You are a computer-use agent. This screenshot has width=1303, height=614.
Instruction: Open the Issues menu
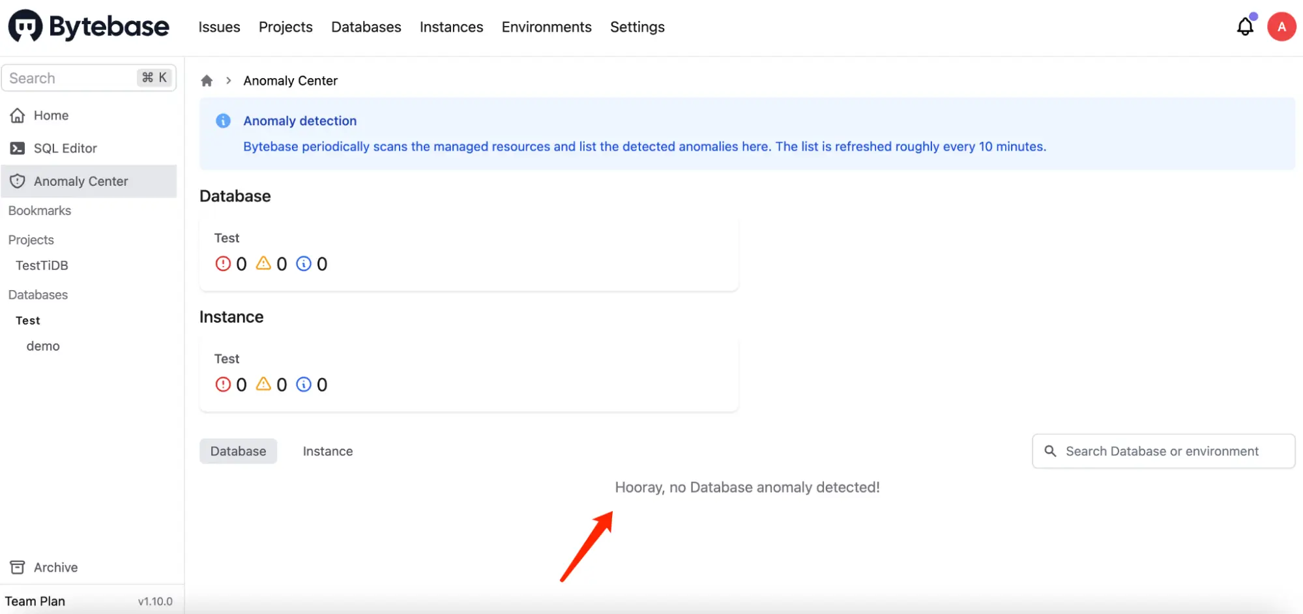point(219,27)
